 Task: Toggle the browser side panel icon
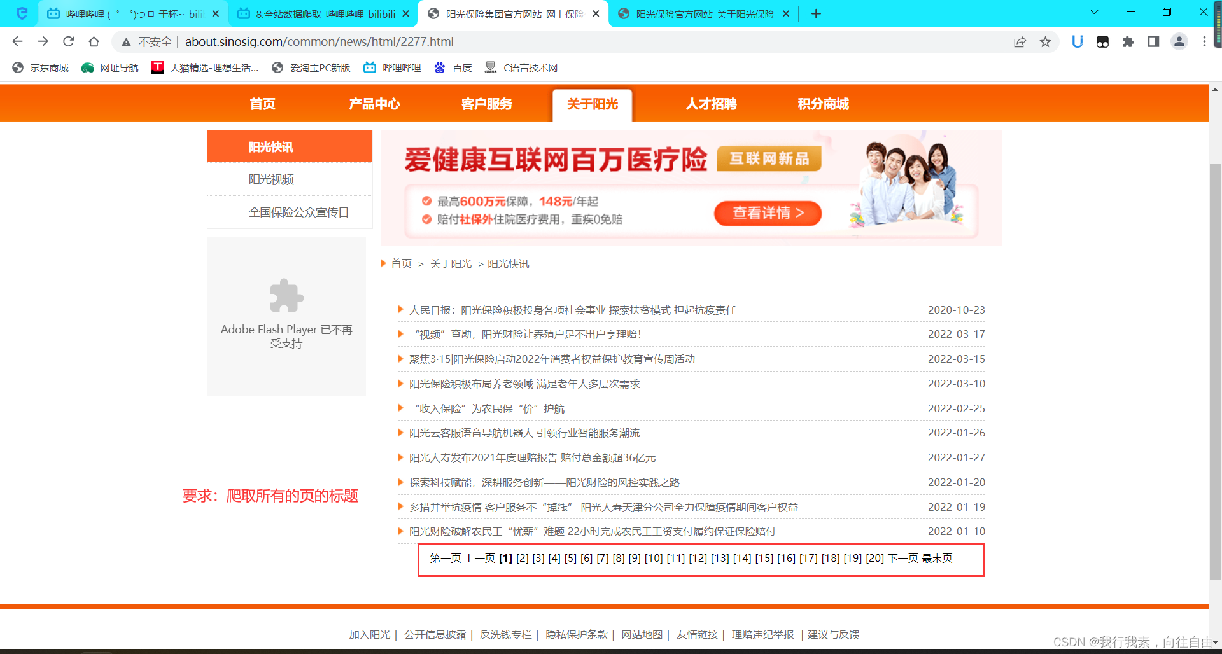[1153, 41]
